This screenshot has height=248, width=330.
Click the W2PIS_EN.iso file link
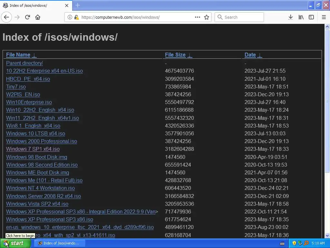click(x=23, y=95)
